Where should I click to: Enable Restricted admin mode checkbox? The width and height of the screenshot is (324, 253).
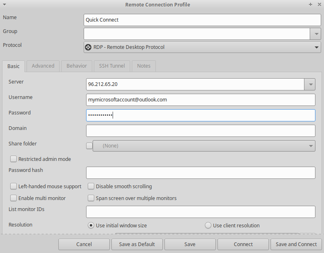13,159
